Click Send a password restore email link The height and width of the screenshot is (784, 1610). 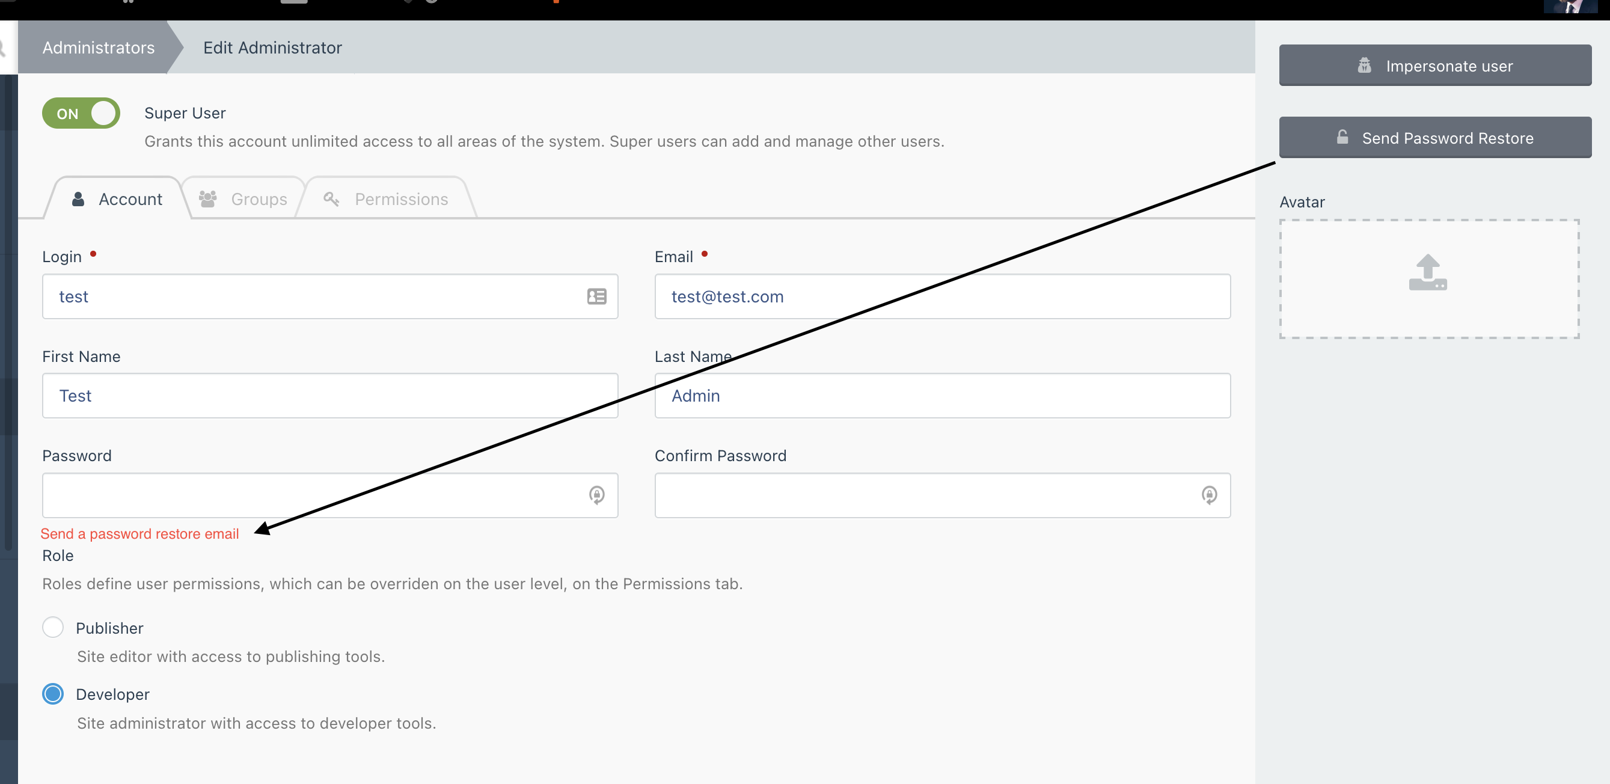pyautogui.click(x=139, y=533)
